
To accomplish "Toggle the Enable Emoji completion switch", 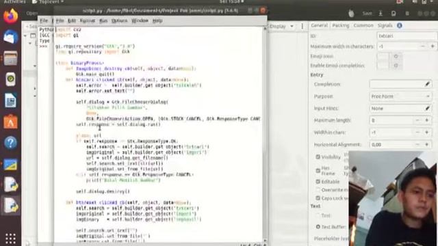I will 389,66.
